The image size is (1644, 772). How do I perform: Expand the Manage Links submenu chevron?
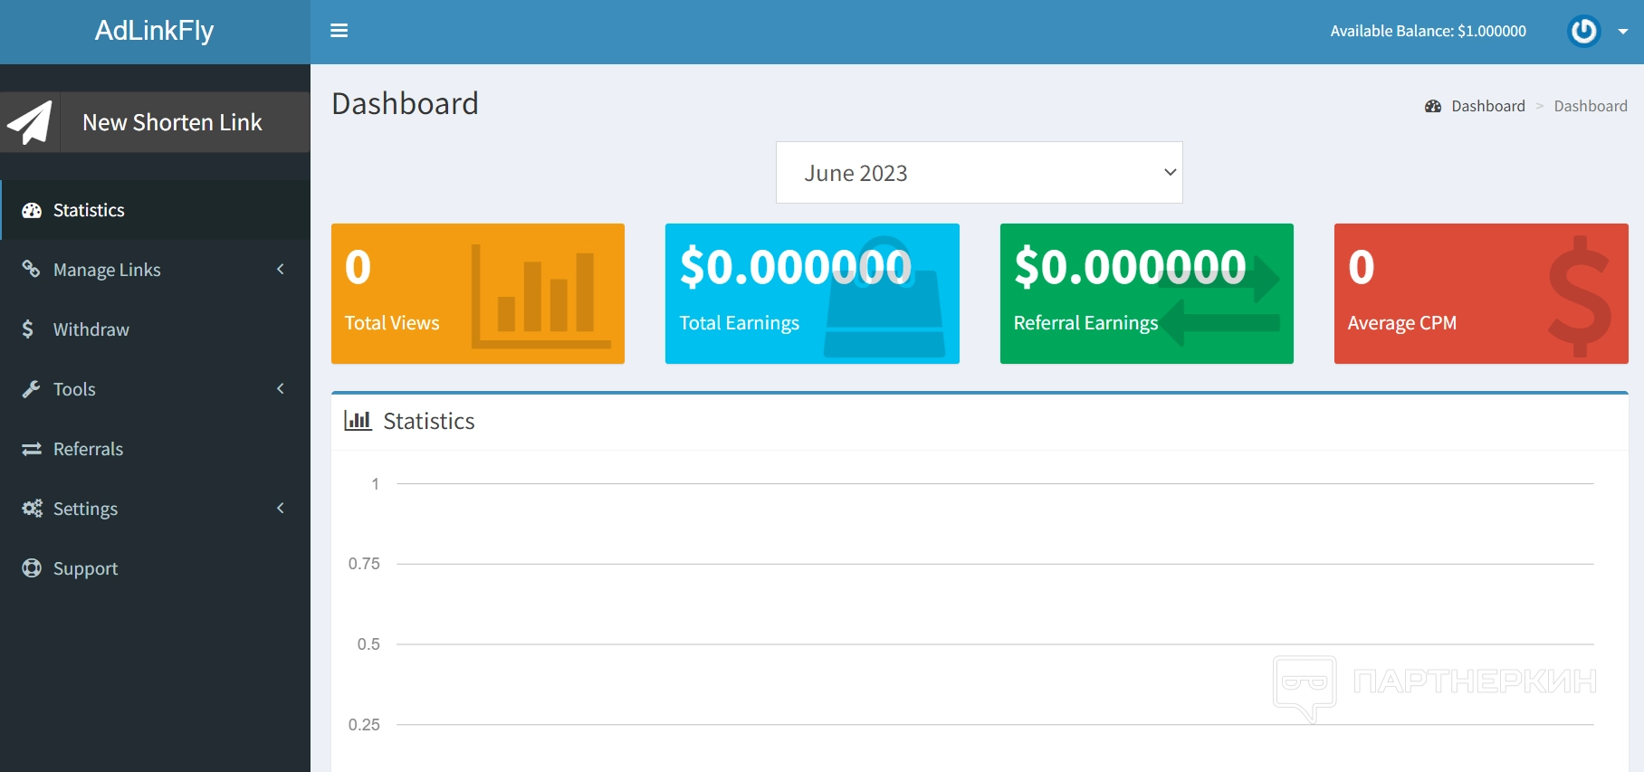(281, 269)
